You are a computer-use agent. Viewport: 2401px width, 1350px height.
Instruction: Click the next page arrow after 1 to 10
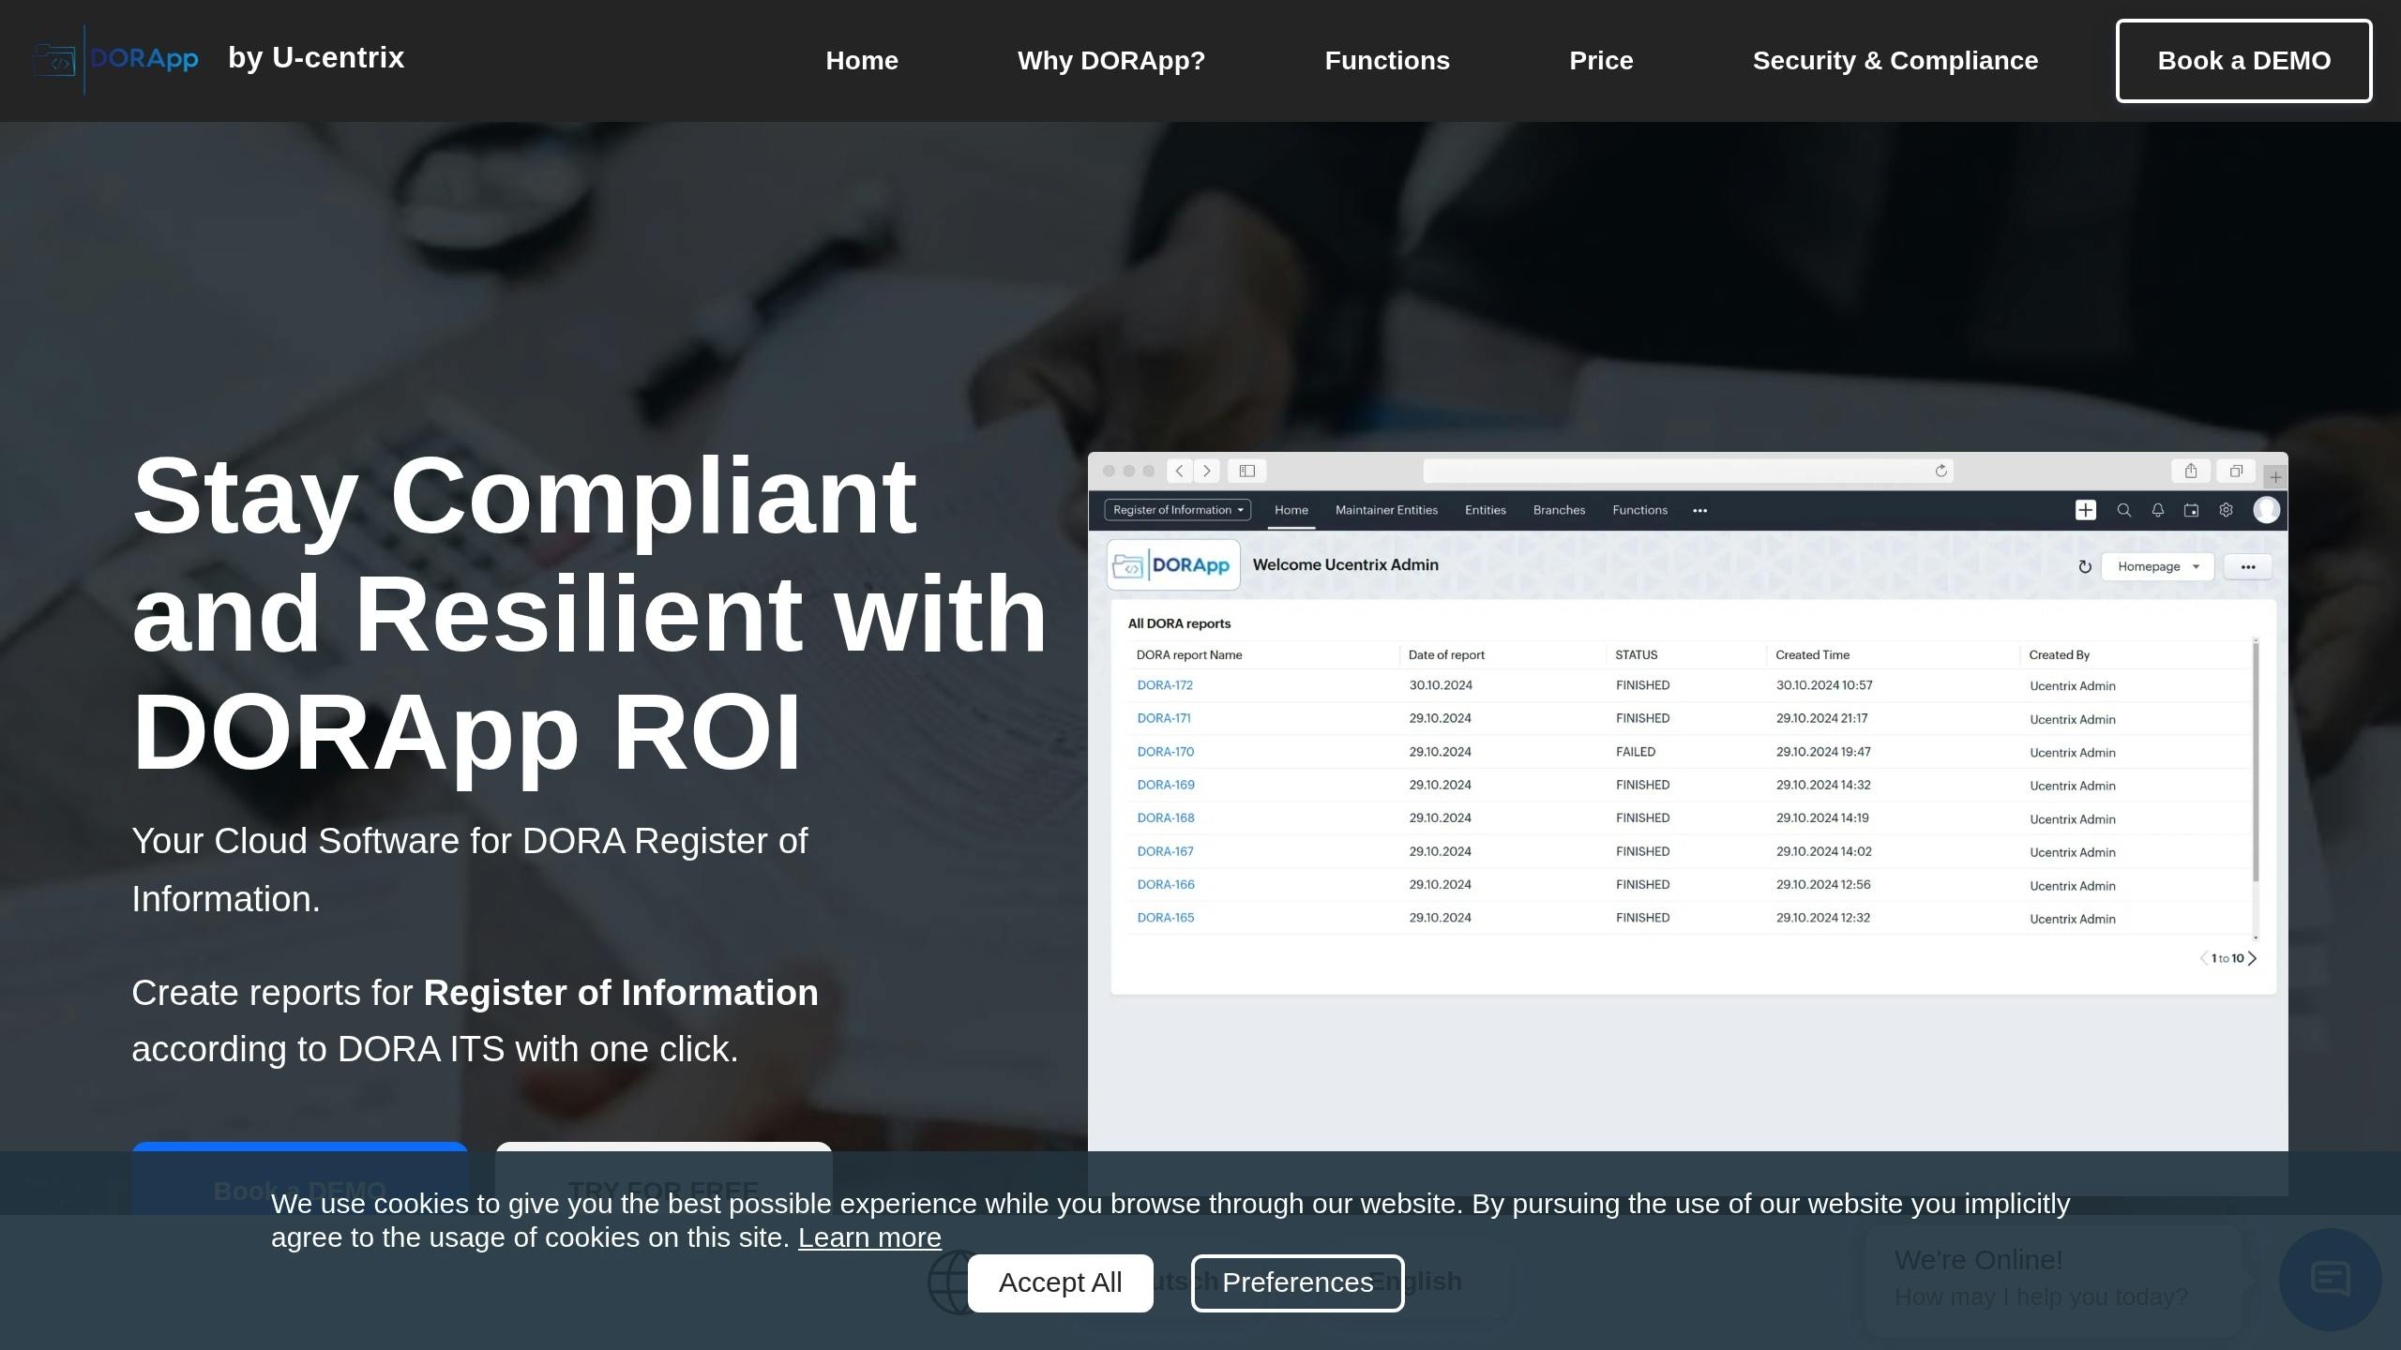point(2253,958)
